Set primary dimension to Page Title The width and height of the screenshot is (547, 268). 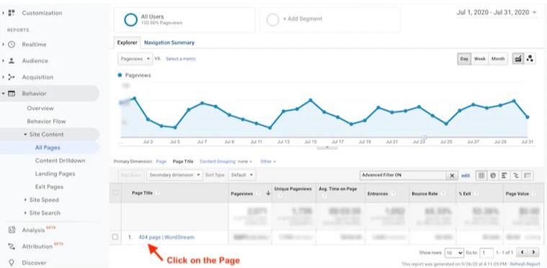(x=183, y=162)
